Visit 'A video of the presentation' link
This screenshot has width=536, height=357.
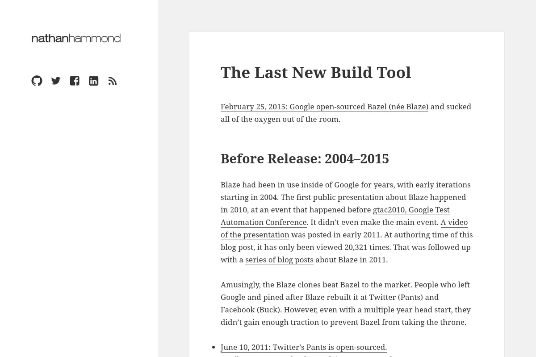(x=344, y=228)
